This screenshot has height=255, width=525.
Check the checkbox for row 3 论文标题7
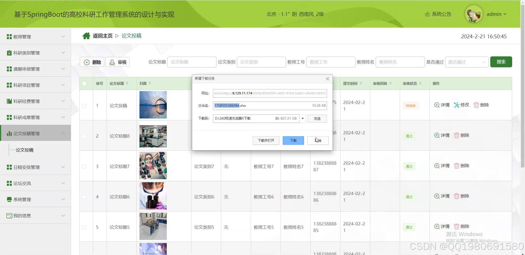[x=84, y=166]
